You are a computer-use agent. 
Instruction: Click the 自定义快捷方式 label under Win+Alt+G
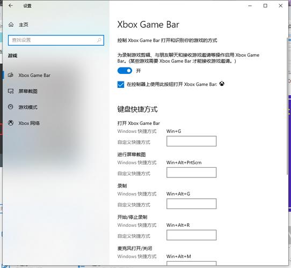coord(134,205)
